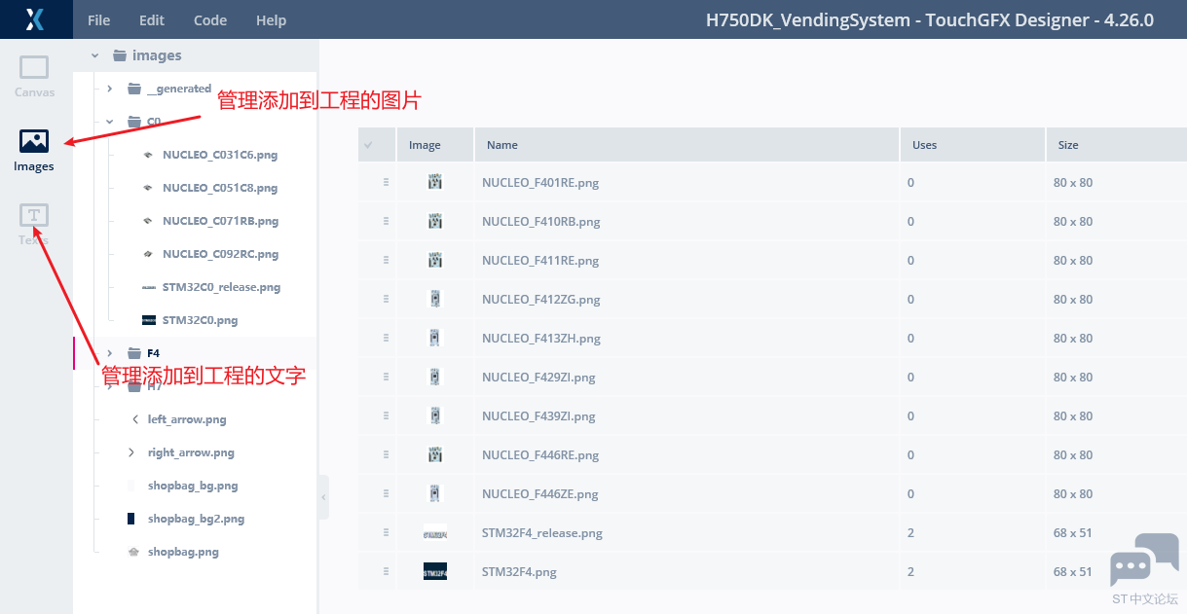Open the Code menu

point(210,20)
